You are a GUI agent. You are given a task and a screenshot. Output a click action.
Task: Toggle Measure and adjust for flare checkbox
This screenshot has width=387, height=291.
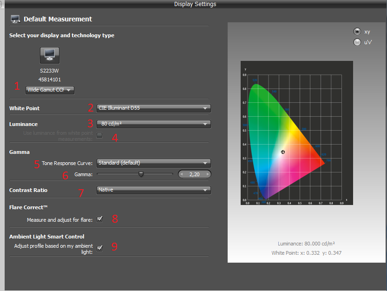tap(99, 219)
